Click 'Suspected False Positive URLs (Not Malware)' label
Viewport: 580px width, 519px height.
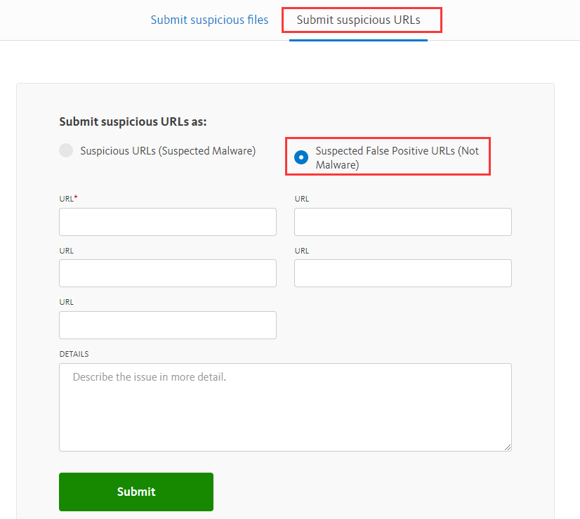pyautogui.click(x=397, y=157)
